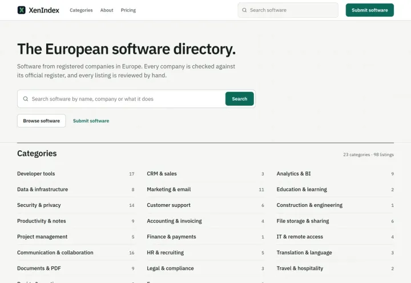Open the Education & learning category
This screenshot has height=283, width=411.
click(x=335, y=190)
